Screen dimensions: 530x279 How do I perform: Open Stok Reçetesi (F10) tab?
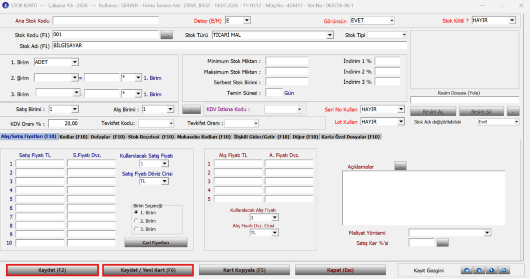(151, 136)
